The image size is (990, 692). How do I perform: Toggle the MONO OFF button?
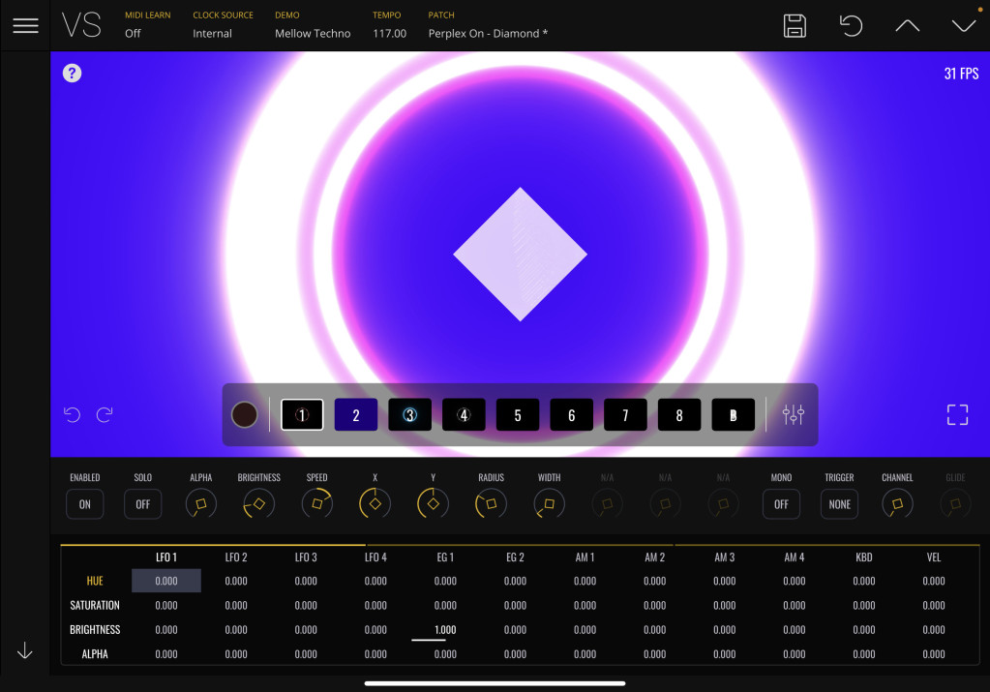[781, 504]
